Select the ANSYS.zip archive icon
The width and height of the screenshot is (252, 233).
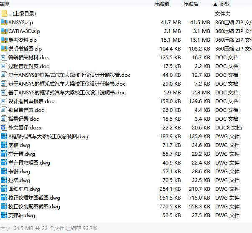tap(4, 23)
